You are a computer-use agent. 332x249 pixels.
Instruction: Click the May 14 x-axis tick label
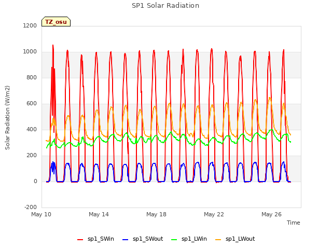(x=99, y=214)
